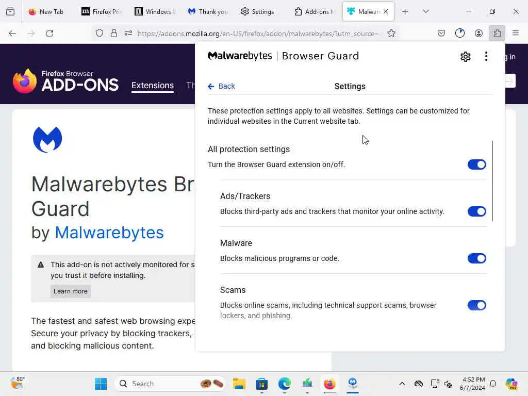Switch to the Firefox Privacy tab
Screen dimensions: 528x396
[102, 12]
